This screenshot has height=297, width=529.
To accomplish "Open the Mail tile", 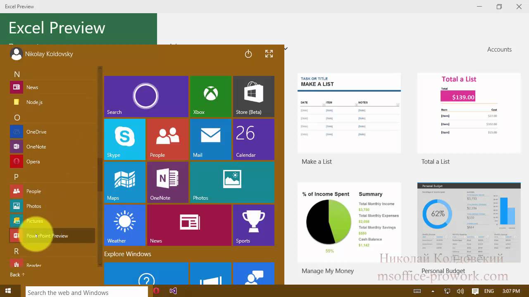I will pyautogui.click(x=211, y=139).
